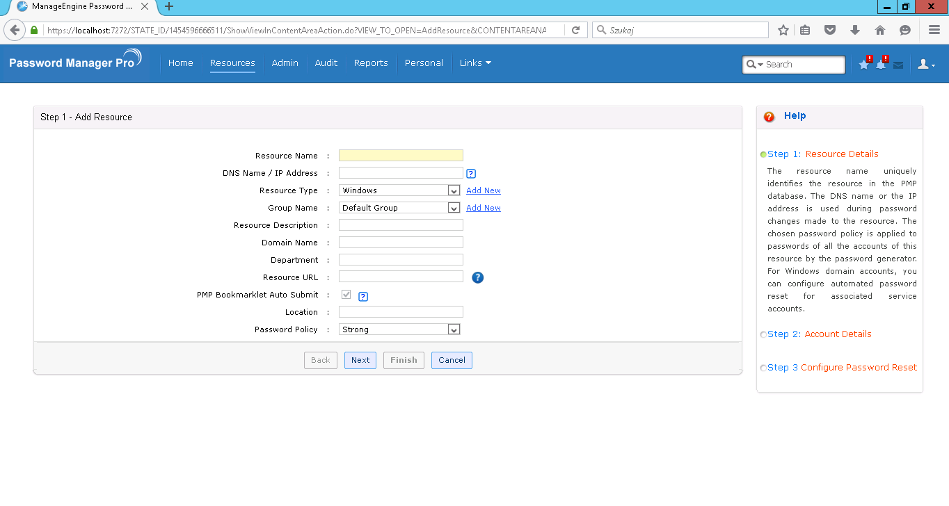Click the green padlock security icon
This screenshot has width=949, height=506.
click(x=33, y=31)
